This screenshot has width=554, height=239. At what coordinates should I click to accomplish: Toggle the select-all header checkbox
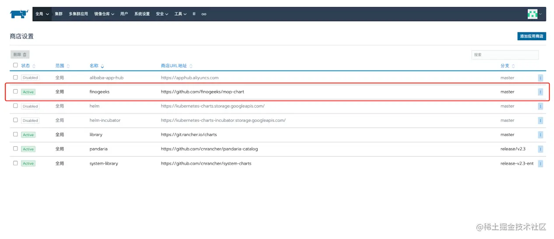[15, 66]
